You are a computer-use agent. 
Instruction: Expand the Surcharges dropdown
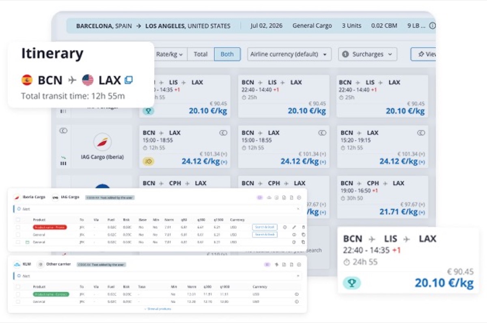click(368, 54)
